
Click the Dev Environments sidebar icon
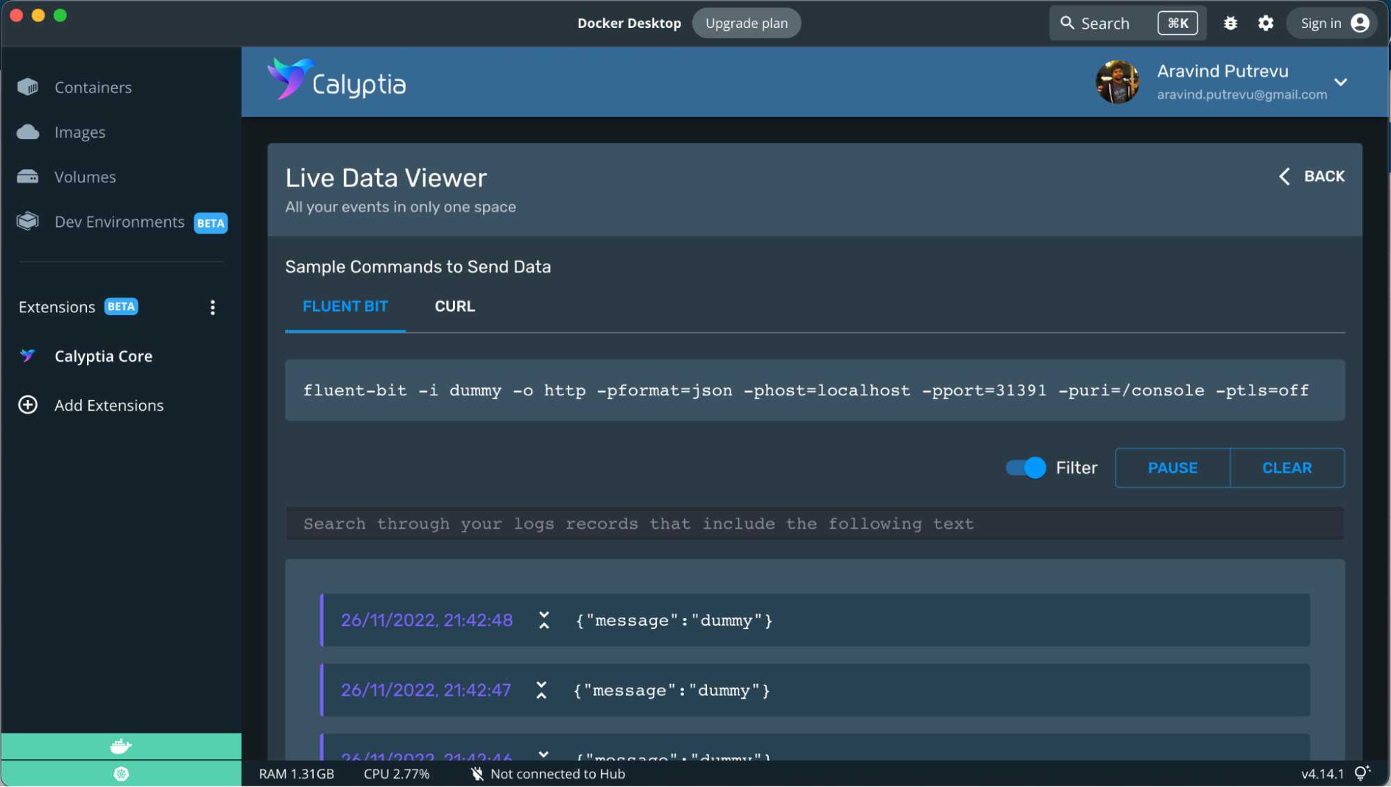[29, 221]
